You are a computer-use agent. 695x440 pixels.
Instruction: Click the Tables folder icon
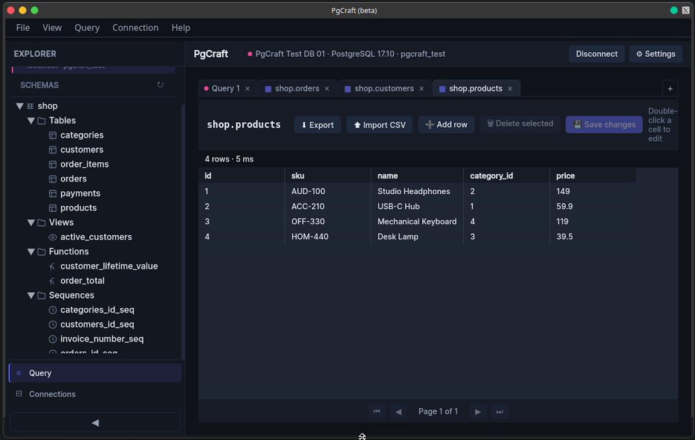pos(42,121)
